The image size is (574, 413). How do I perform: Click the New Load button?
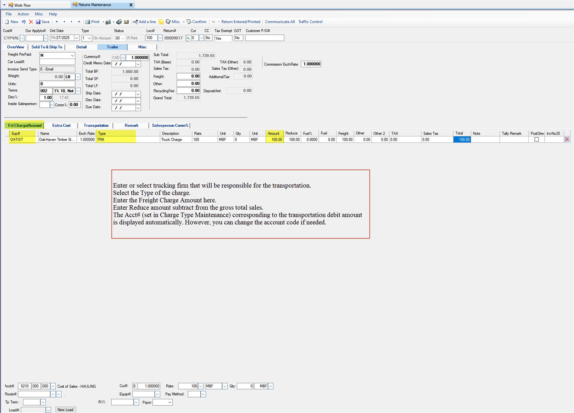click(65, 409)
